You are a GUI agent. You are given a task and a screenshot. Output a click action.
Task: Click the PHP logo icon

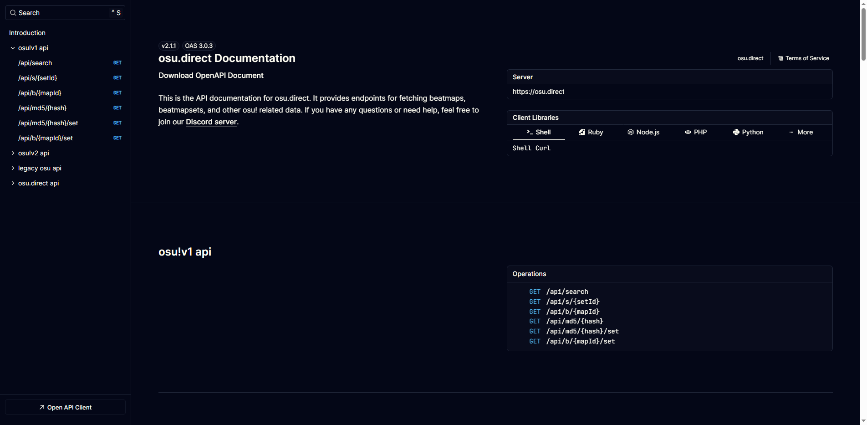688,132
